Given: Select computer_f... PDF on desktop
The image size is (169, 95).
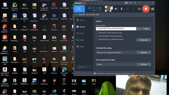Looking at the screenshot, I should [35, 27].
